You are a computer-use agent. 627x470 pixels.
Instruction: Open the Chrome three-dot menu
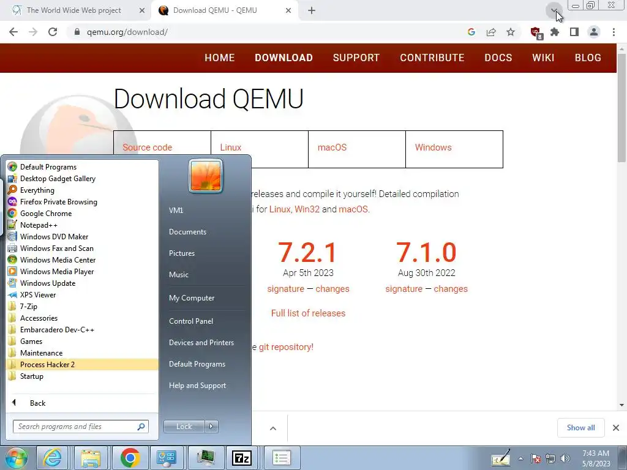click(614, 32)
